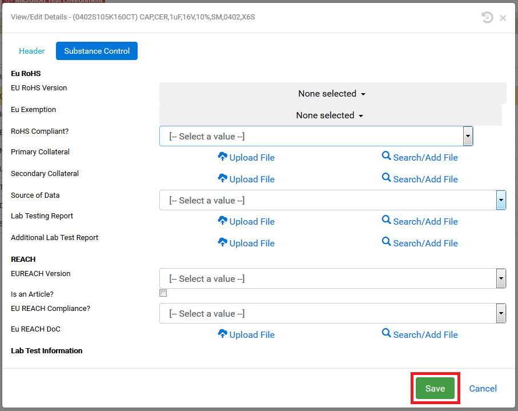
Task: Search/Add a file for Additional Lab Test Report
Action: [387, 243]
